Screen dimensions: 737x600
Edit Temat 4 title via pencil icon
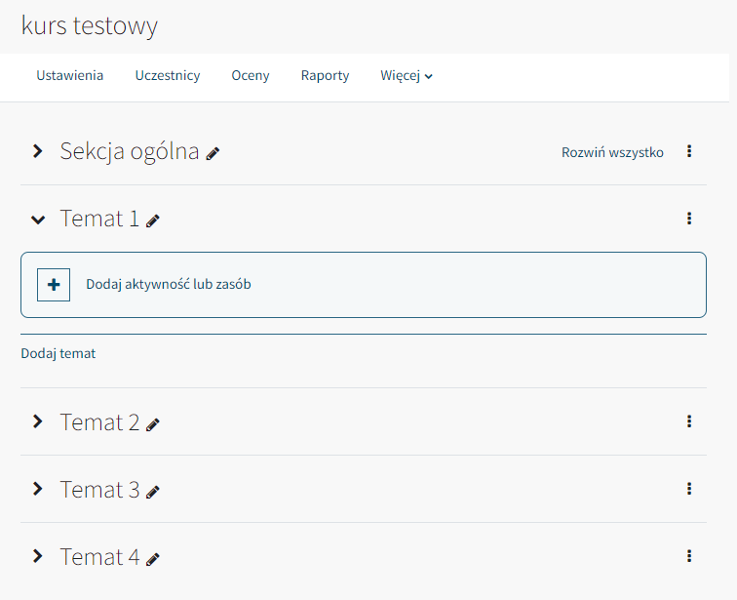pyautogui.click(x=153, y=559)
